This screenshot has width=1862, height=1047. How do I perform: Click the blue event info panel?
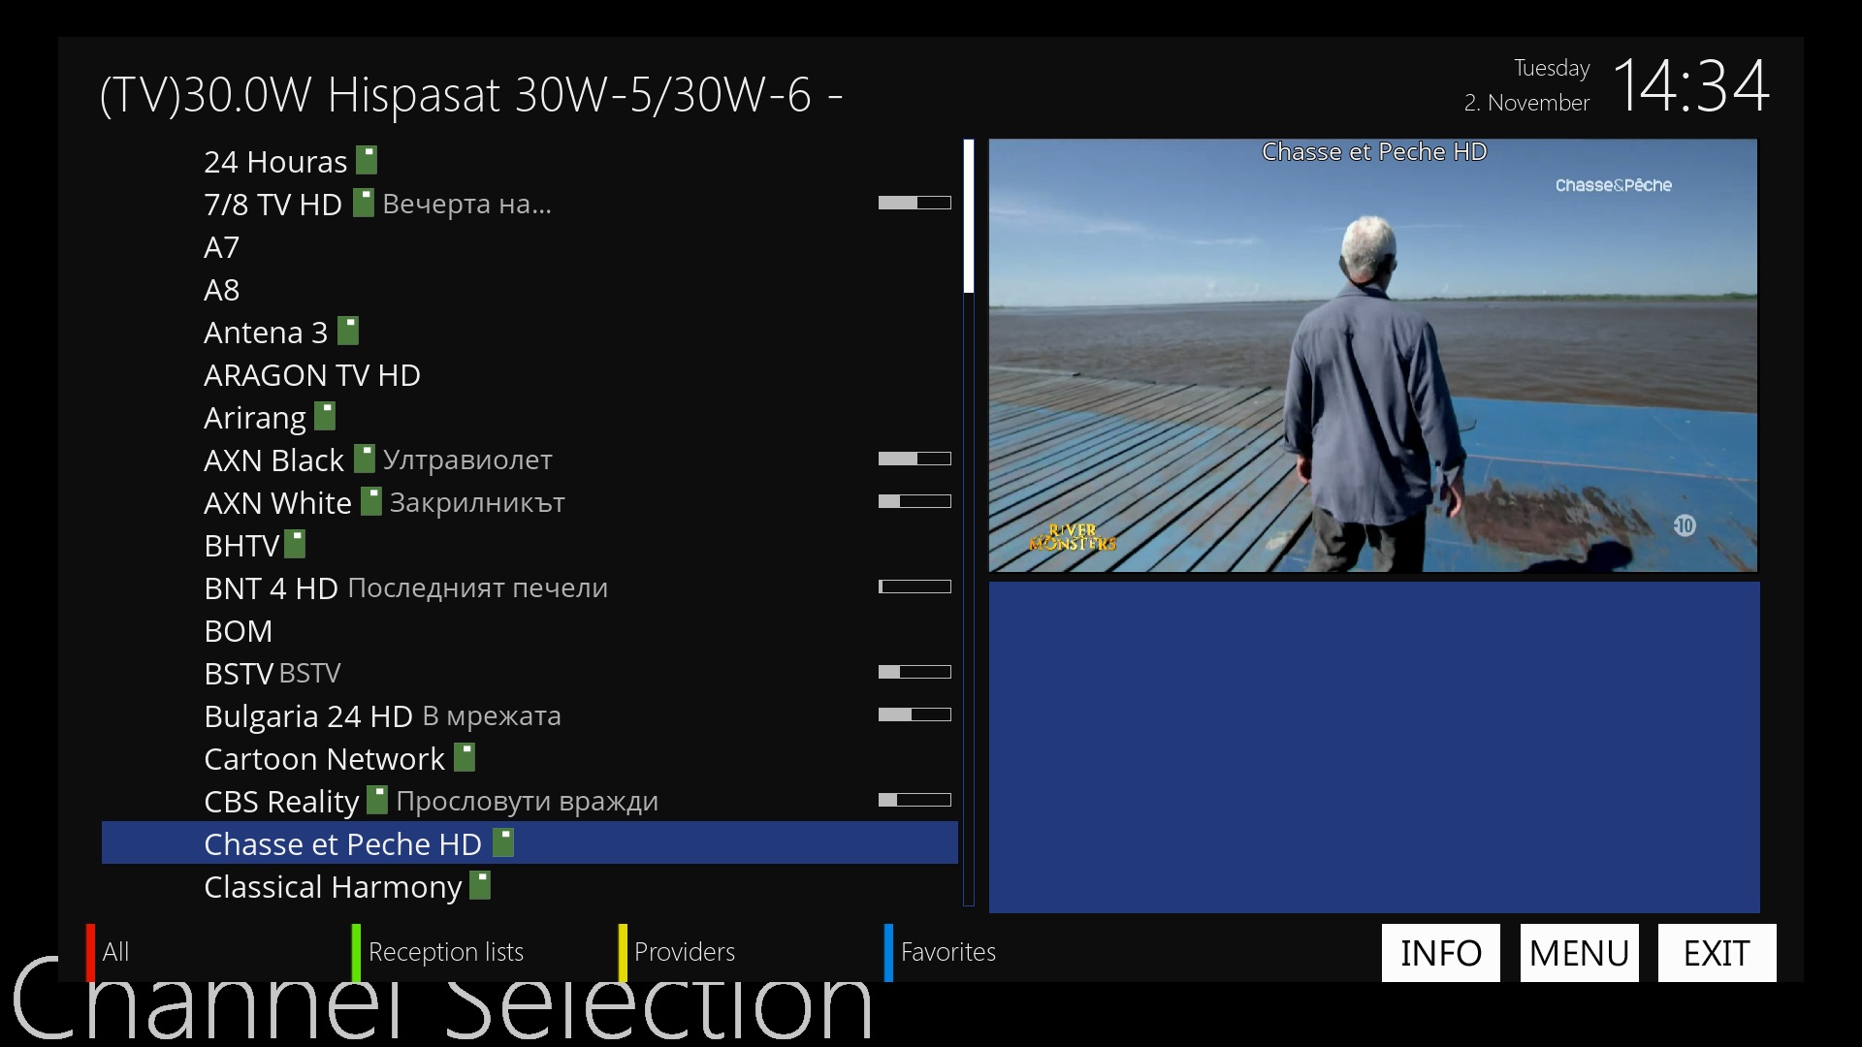point(1374,747)
